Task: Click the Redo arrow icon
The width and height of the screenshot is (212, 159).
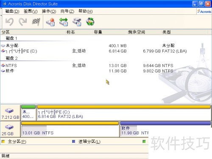Action: [23, 22]
